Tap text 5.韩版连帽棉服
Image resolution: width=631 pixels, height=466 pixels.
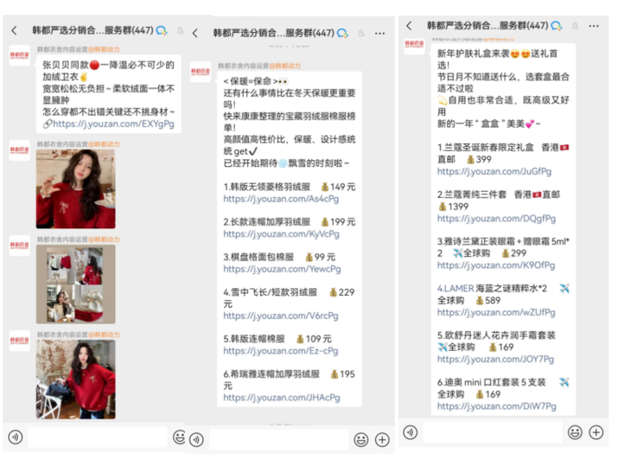pos(254,339)
